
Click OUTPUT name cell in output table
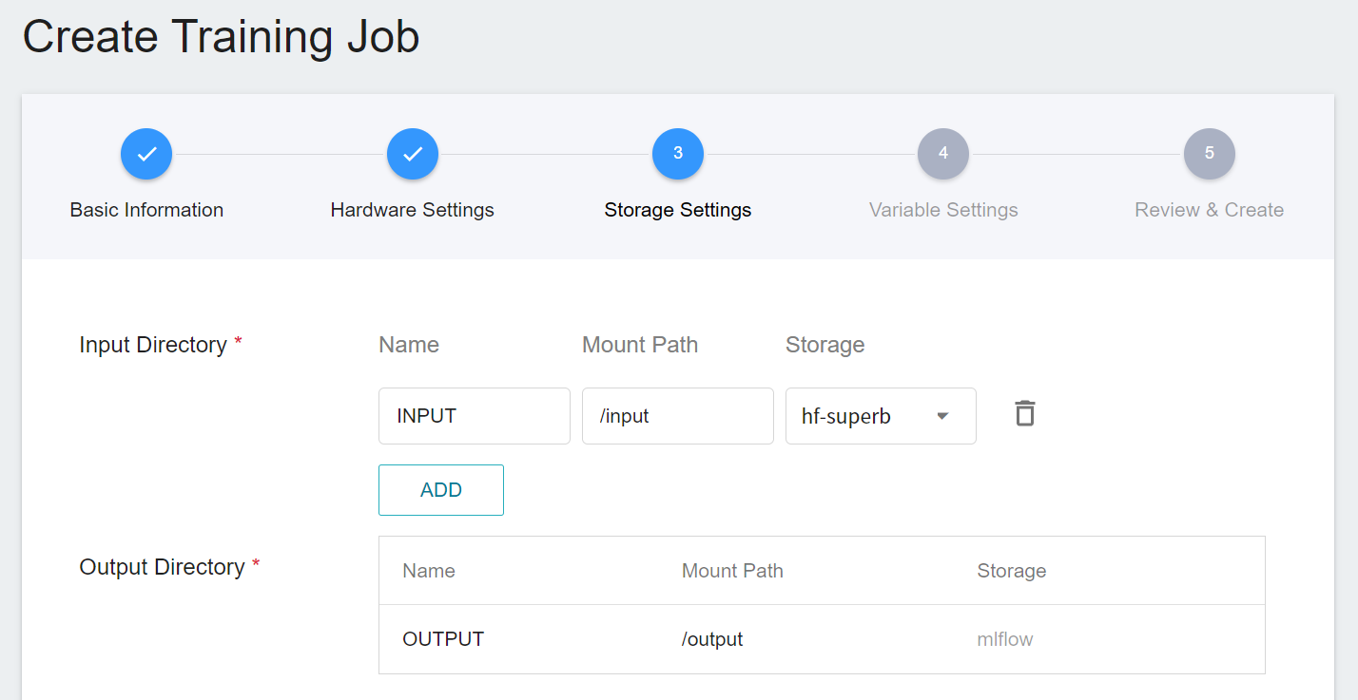(x=443, y=639)
